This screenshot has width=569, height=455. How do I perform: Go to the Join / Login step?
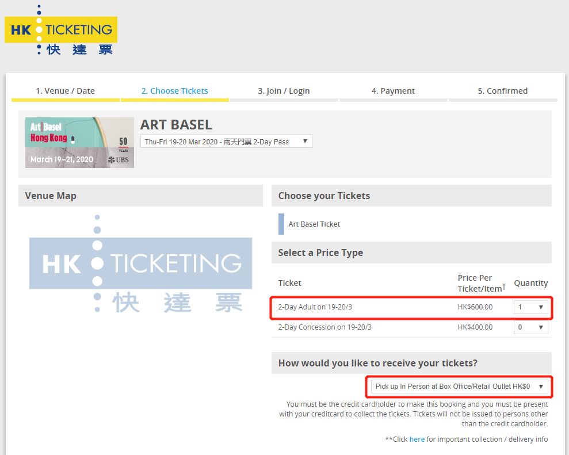click(284, 91)
